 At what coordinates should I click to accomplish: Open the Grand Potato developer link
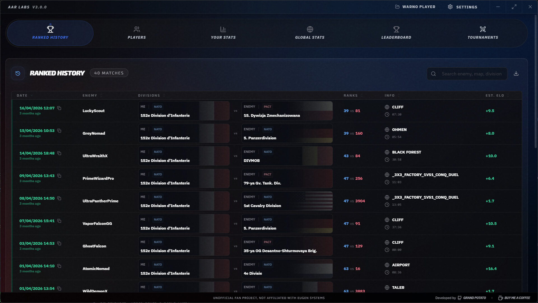[472, 298]
